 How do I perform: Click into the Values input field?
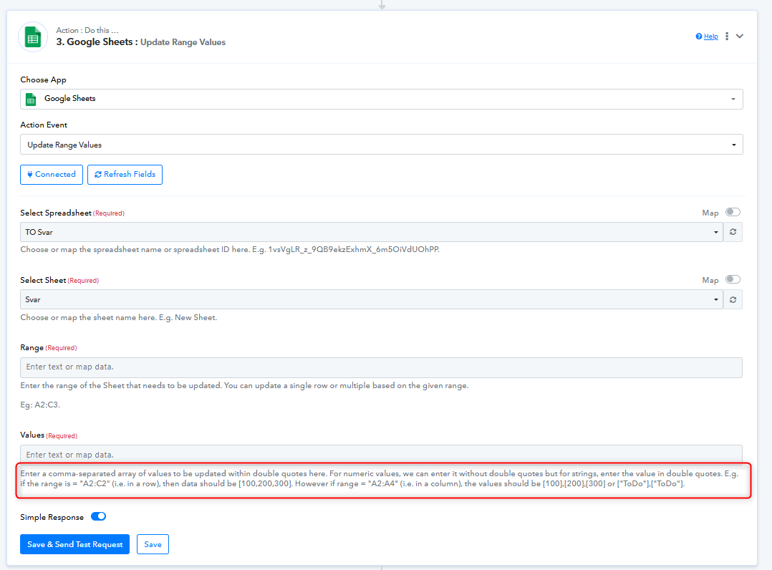click(381, 455)
